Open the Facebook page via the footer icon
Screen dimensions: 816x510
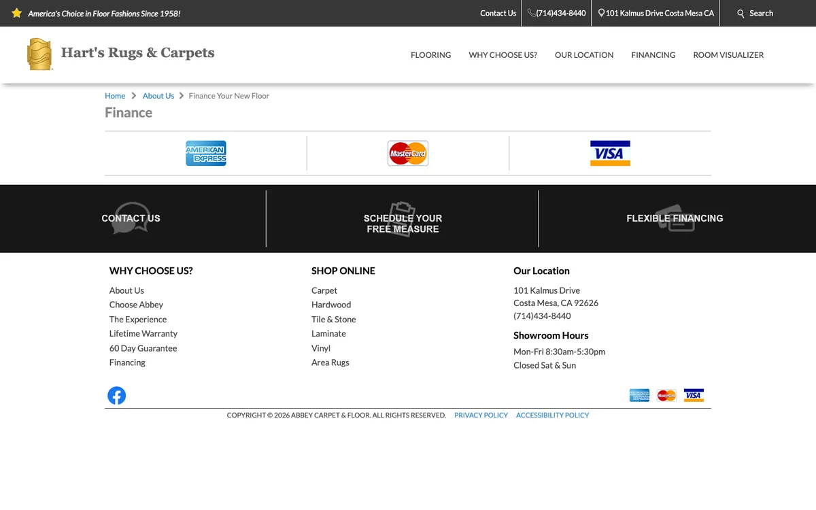117,395
